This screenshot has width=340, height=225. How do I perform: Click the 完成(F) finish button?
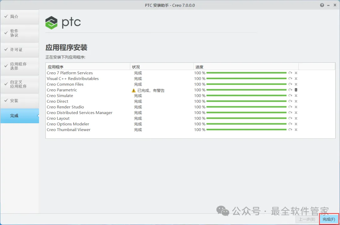[x=329, y=219]
